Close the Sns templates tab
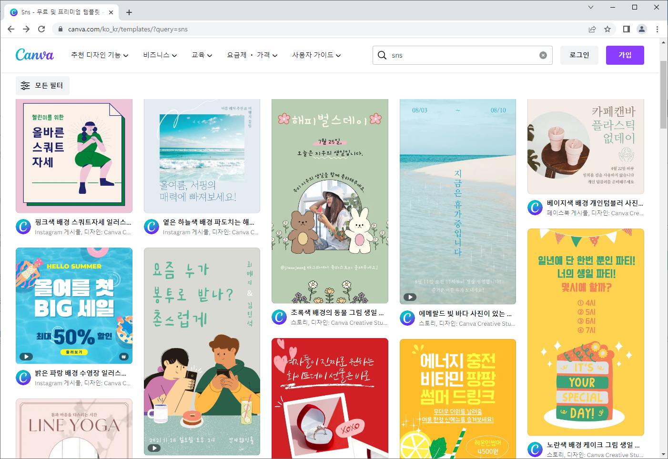Viewport: 668px width, 459px height. click(111, 12)
